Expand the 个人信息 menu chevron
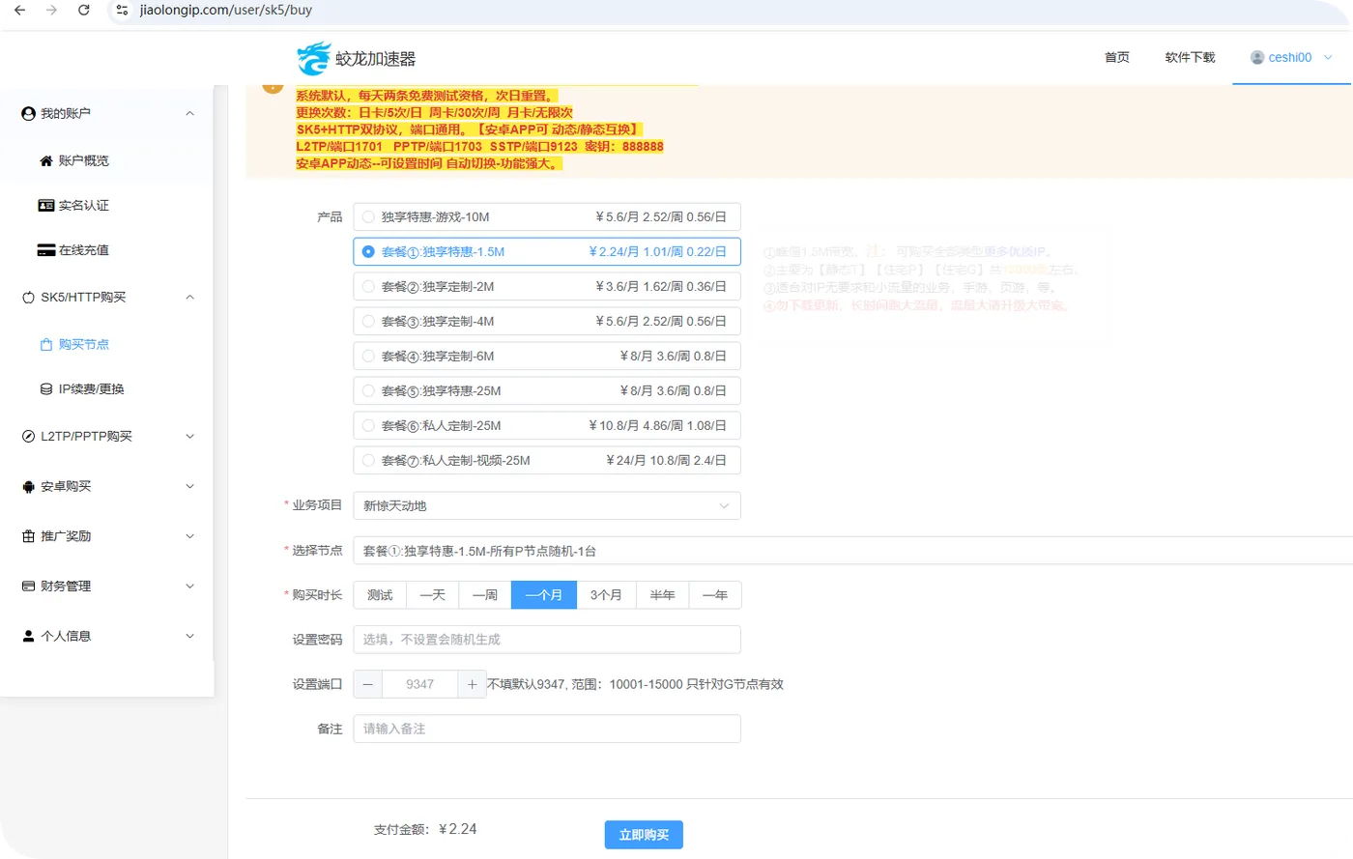Screen dimensions: 1353x859 click(190, 637)
